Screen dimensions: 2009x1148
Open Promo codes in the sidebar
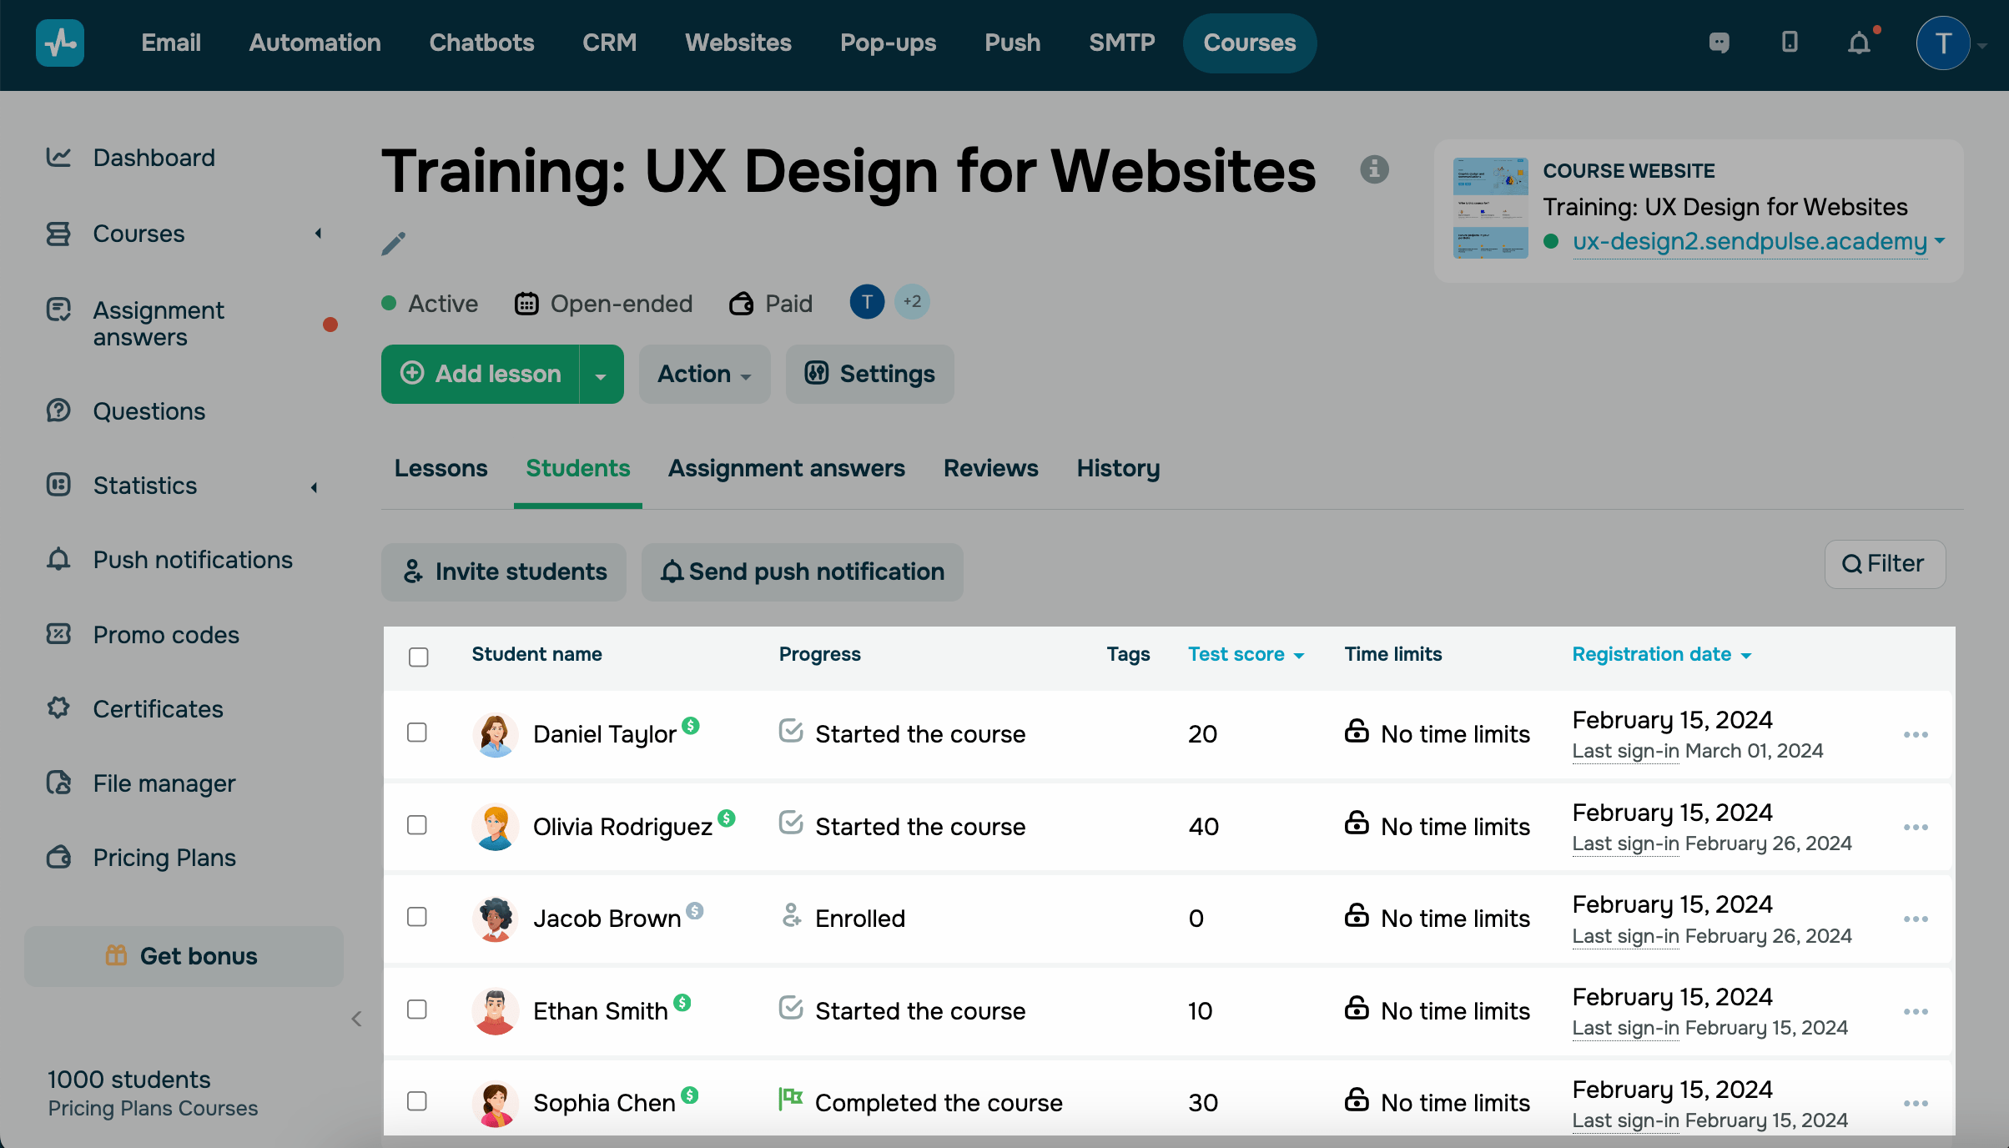pos(166,635)
